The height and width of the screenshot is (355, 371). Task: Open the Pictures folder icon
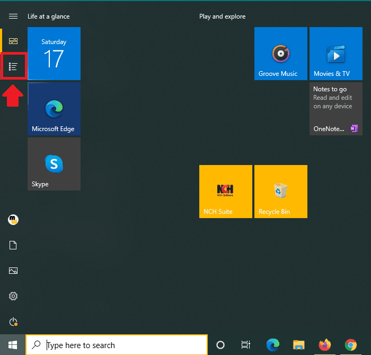[13, 271]
